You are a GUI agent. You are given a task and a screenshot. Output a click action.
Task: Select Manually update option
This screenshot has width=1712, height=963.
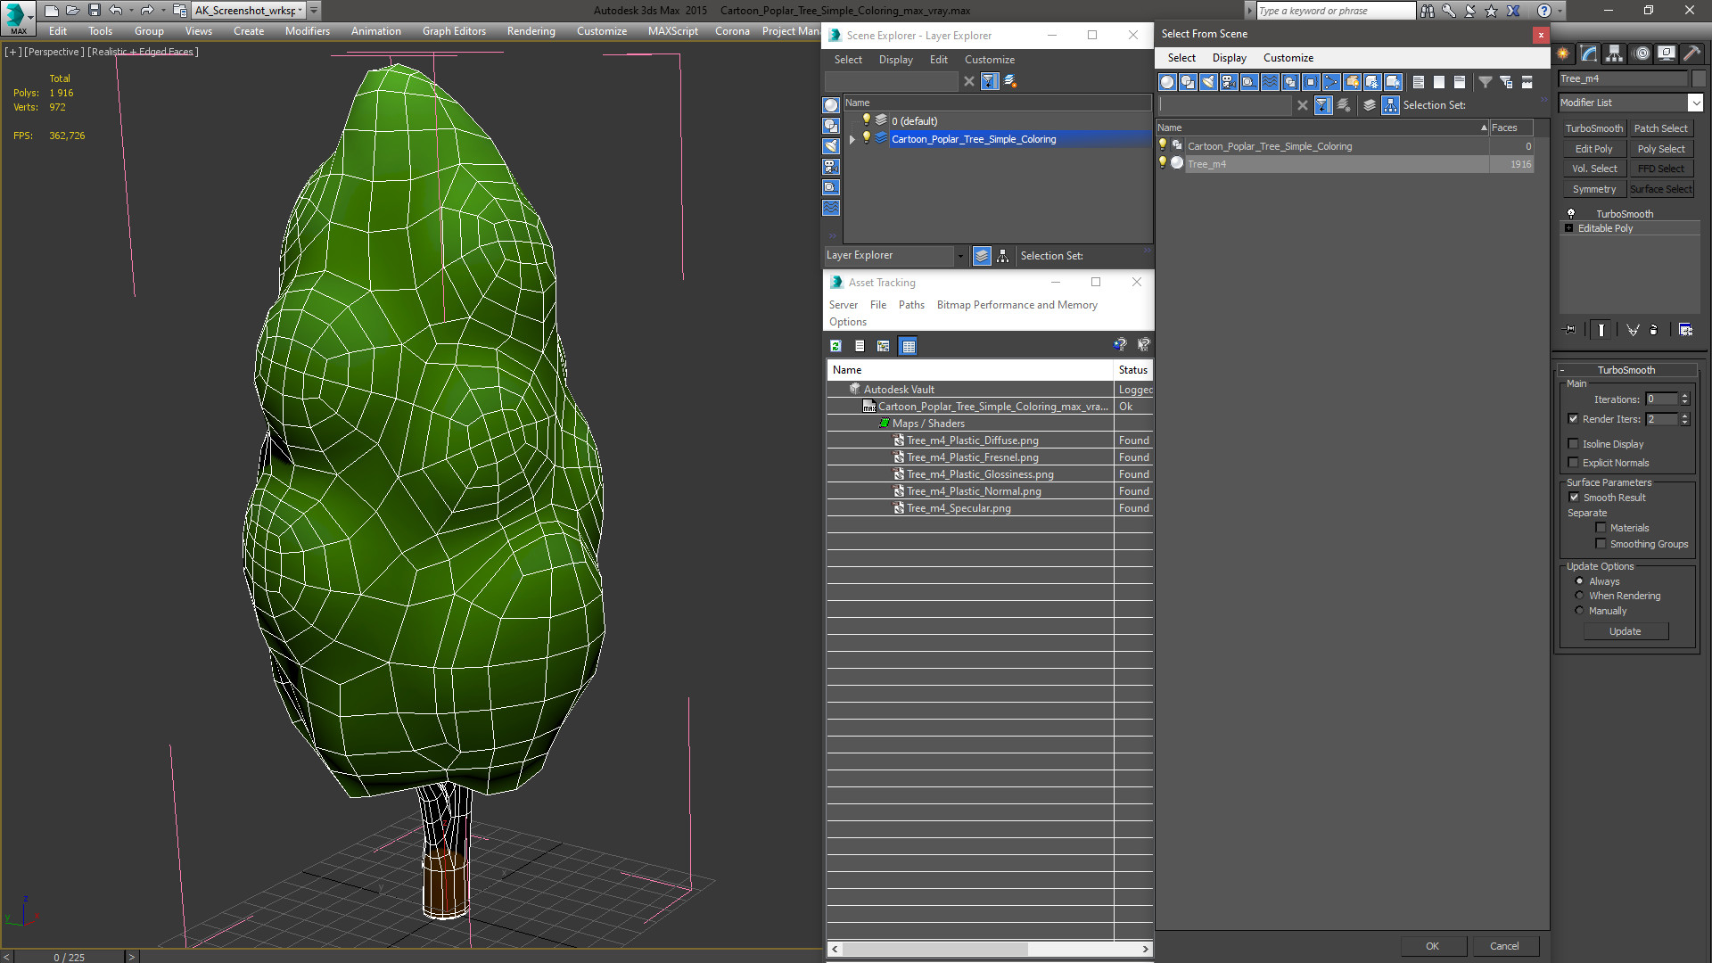[x=1579, y=611]
